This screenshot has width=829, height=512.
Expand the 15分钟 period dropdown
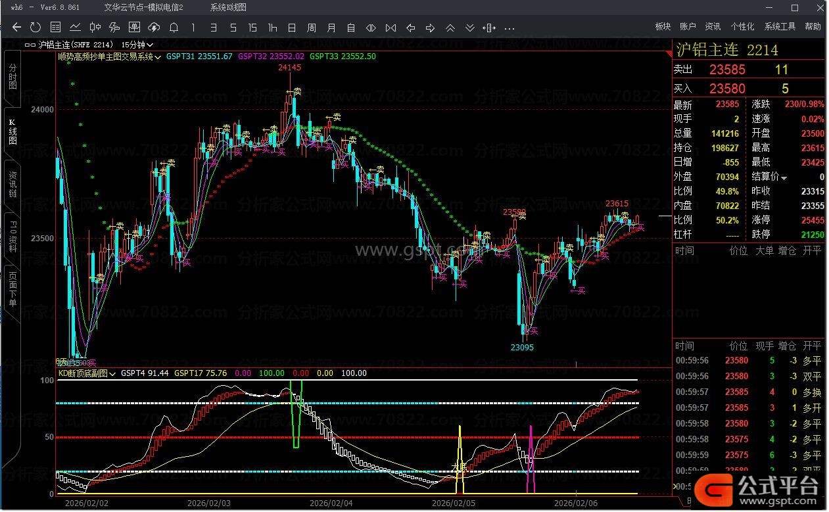(x=137, y=45)
